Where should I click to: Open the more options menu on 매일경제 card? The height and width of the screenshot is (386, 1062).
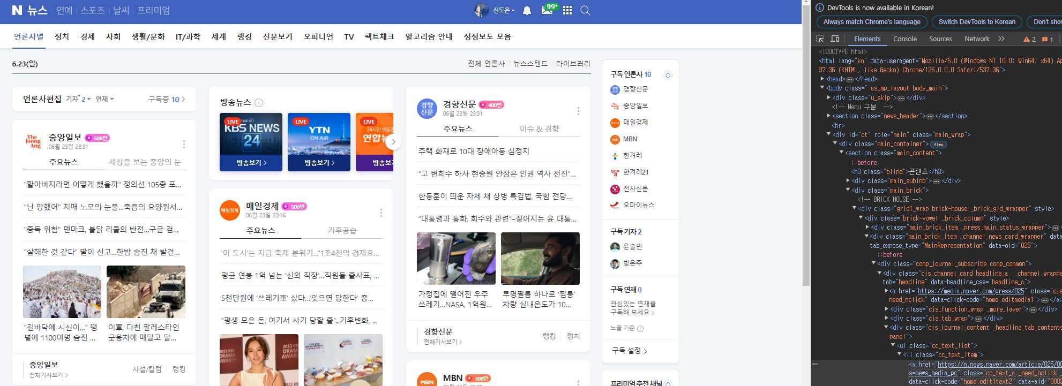point(381,213)
